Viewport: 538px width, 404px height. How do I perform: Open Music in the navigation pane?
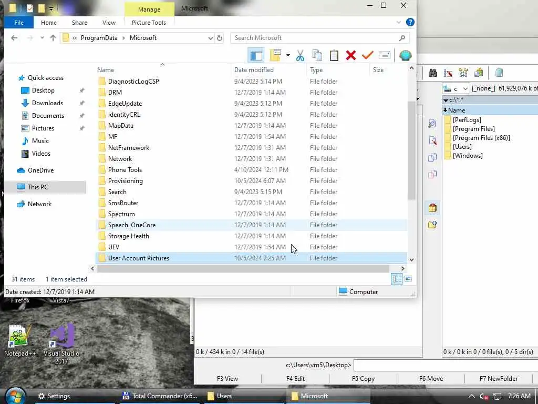coord(40,141)
